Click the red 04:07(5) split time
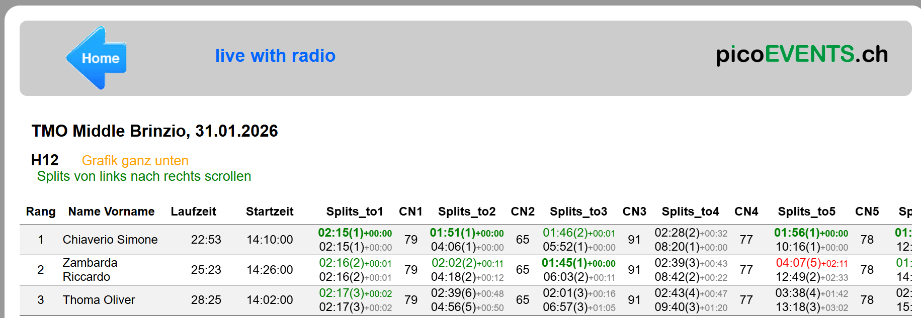Image resolution: width=921 pixels, height=318 pixels. coord(798,263)
